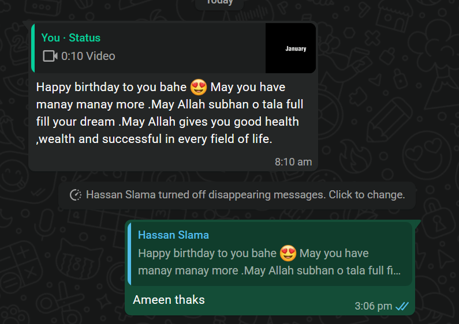459x324 pixels.
Task: Open the "You · Status" quote header
Action: (70, 38)
